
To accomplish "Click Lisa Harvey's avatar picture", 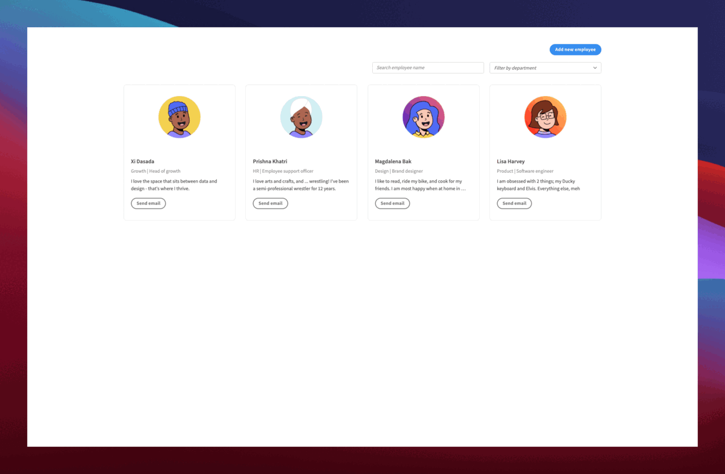I will [546, 117].
